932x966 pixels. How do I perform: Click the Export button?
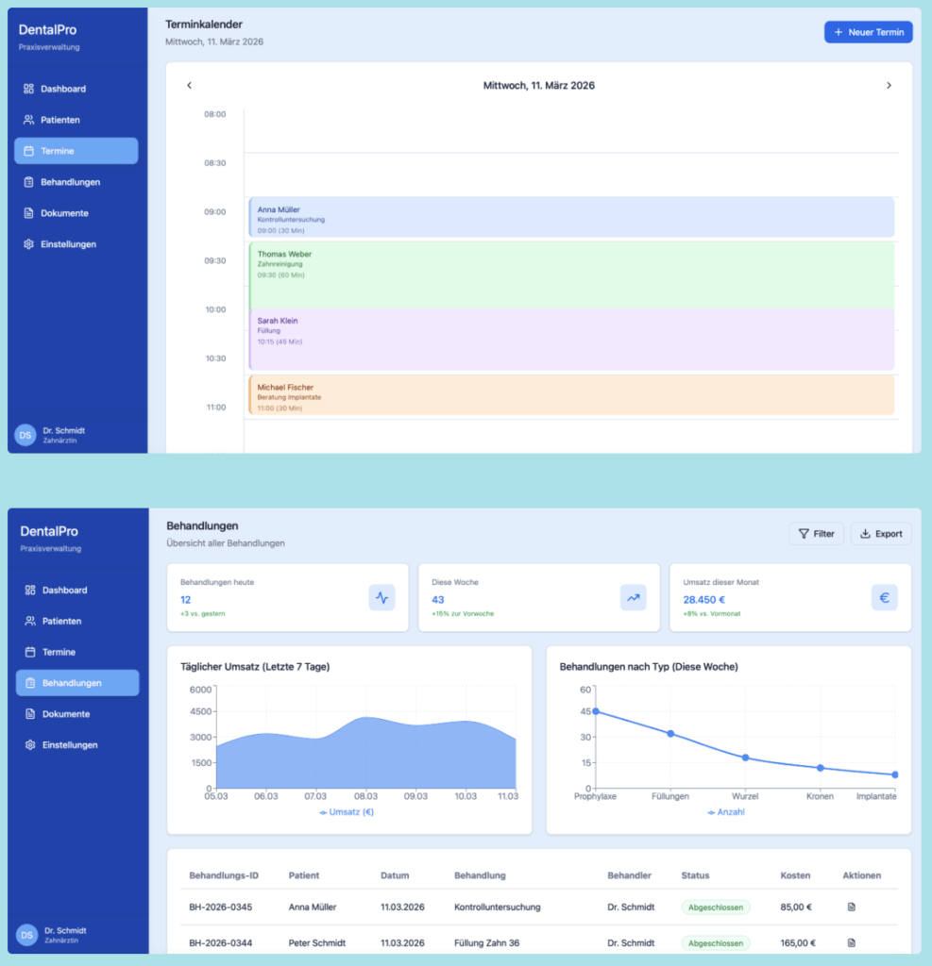(881, 534)
